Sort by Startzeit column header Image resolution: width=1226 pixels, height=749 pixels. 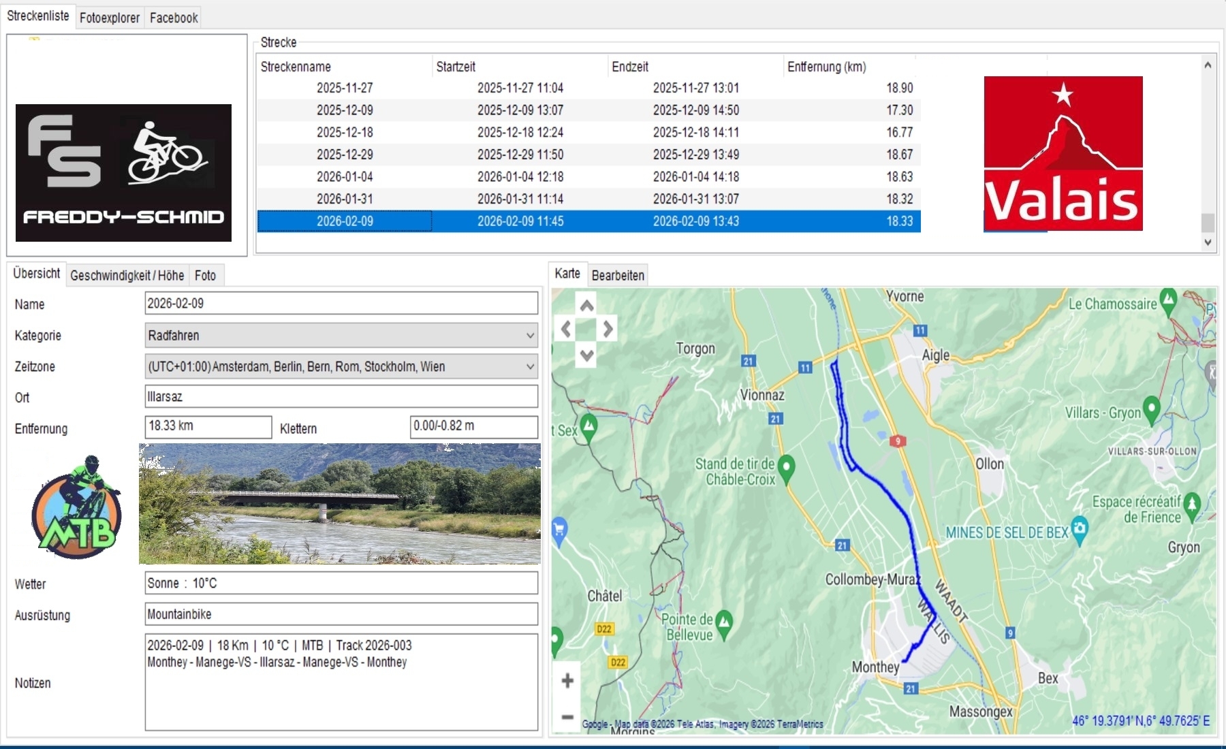(456, 67)
